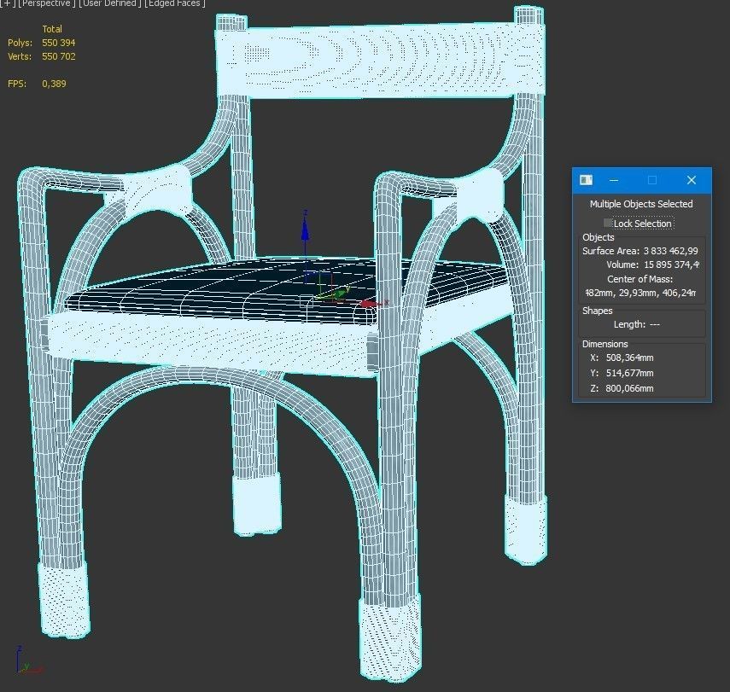730x692 pixels.
Task: Minimize the Measure dialog
Action: [x=612, y=180]
